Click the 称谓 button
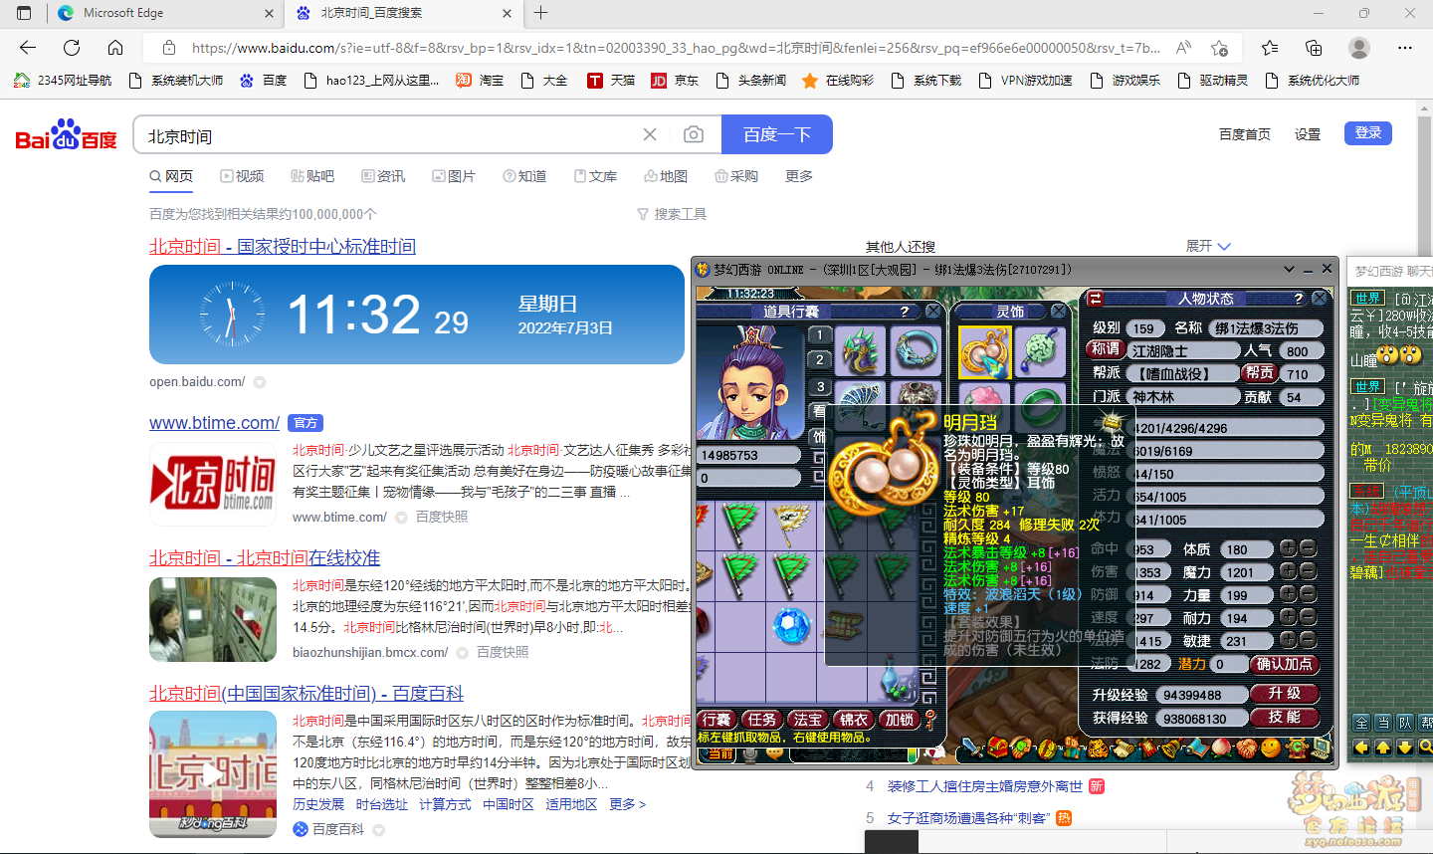This screenshot has height=854, width=1433. [x=1106, y=349]
